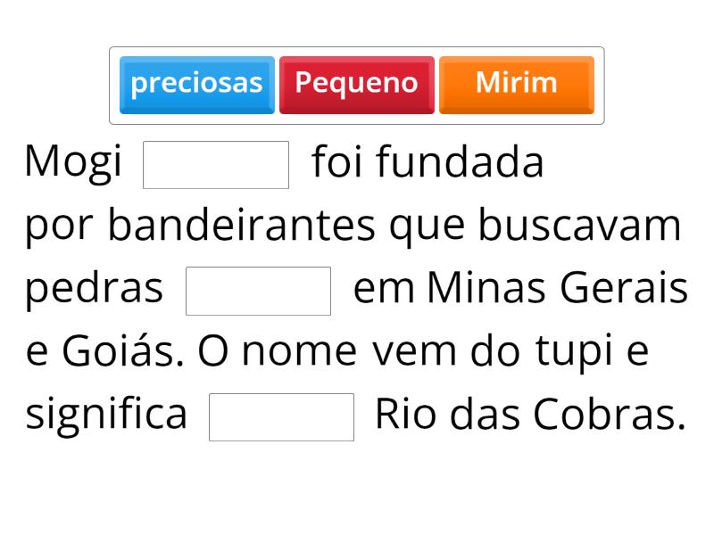
Task: Click the word "bandeirantes" in the text
Action: tap(242, 226)
